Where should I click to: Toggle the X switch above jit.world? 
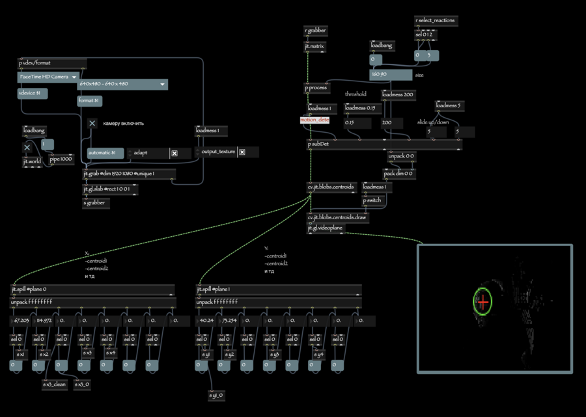(x=27, y=148)
